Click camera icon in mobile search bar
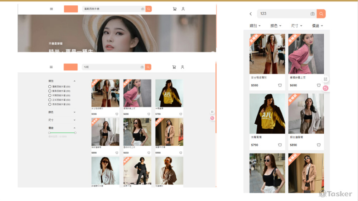 [313, 14]
